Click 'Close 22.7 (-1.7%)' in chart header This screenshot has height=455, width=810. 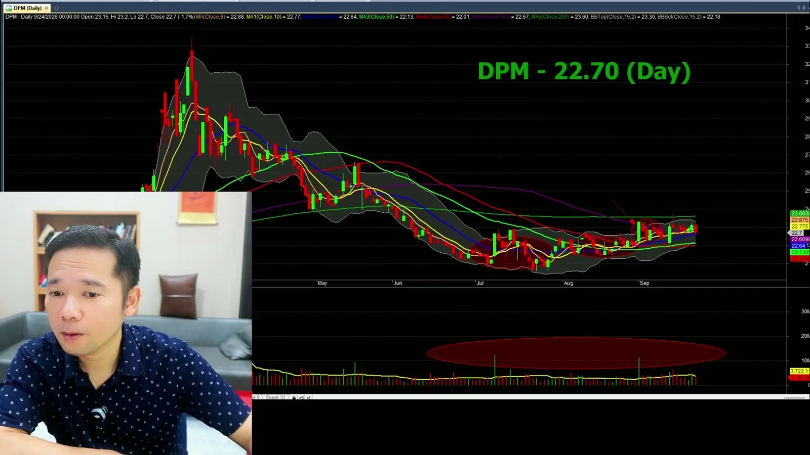click(x=173, y=17)
